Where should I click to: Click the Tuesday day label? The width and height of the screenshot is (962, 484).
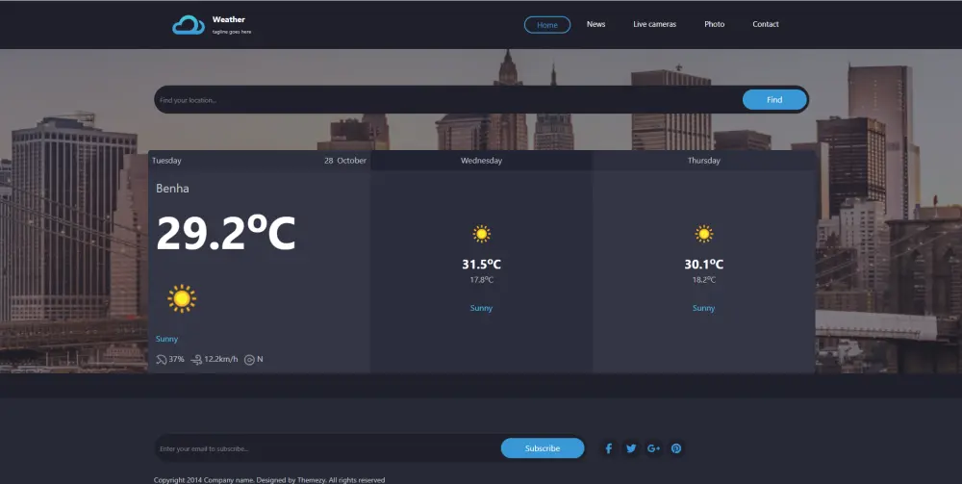(x=166, y=161)
